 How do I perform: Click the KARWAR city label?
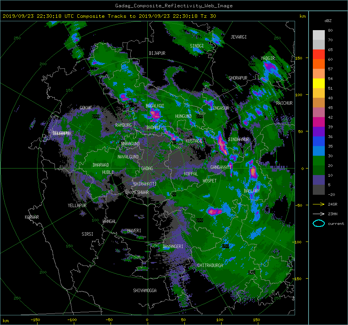pos(32,217)
